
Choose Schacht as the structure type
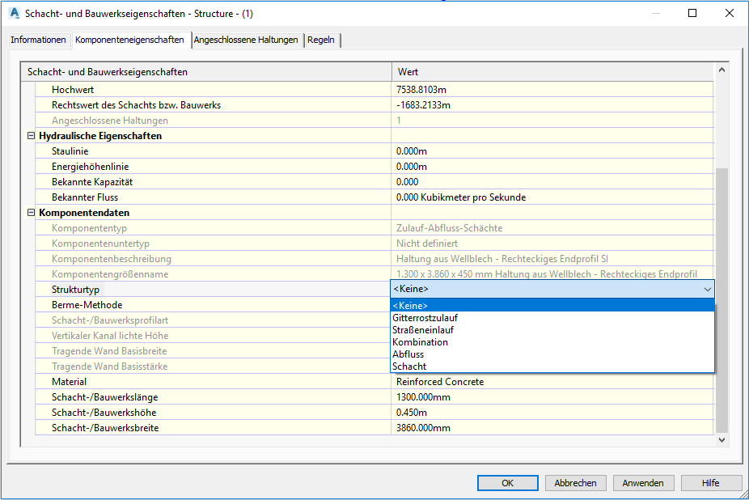[409, 367]
